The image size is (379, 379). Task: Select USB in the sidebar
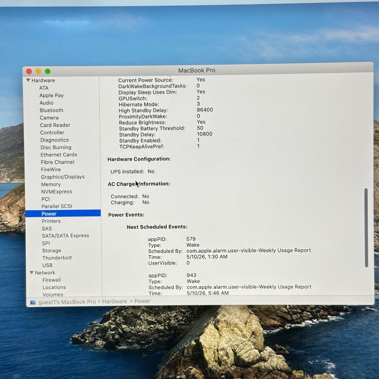coord(47,265)
